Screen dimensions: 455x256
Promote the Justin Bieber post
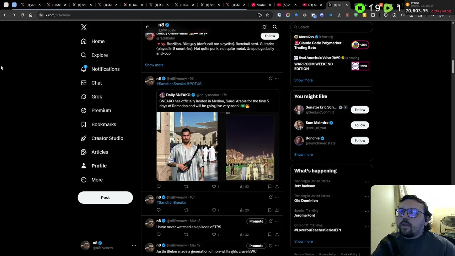256,246
